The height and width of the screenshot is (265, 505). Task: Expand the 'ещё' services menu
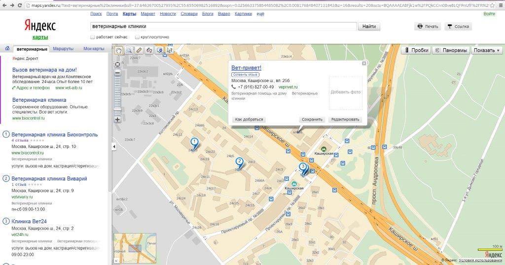point(260,14)
